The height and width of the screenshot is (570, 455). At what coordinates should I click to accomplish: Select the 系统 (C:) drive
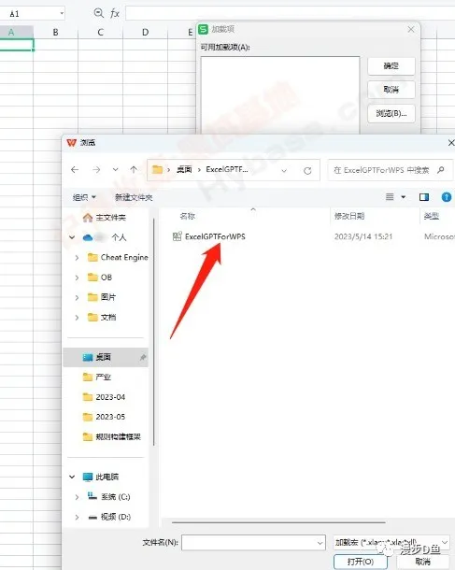pyautogui.click(x=109, y=496)
